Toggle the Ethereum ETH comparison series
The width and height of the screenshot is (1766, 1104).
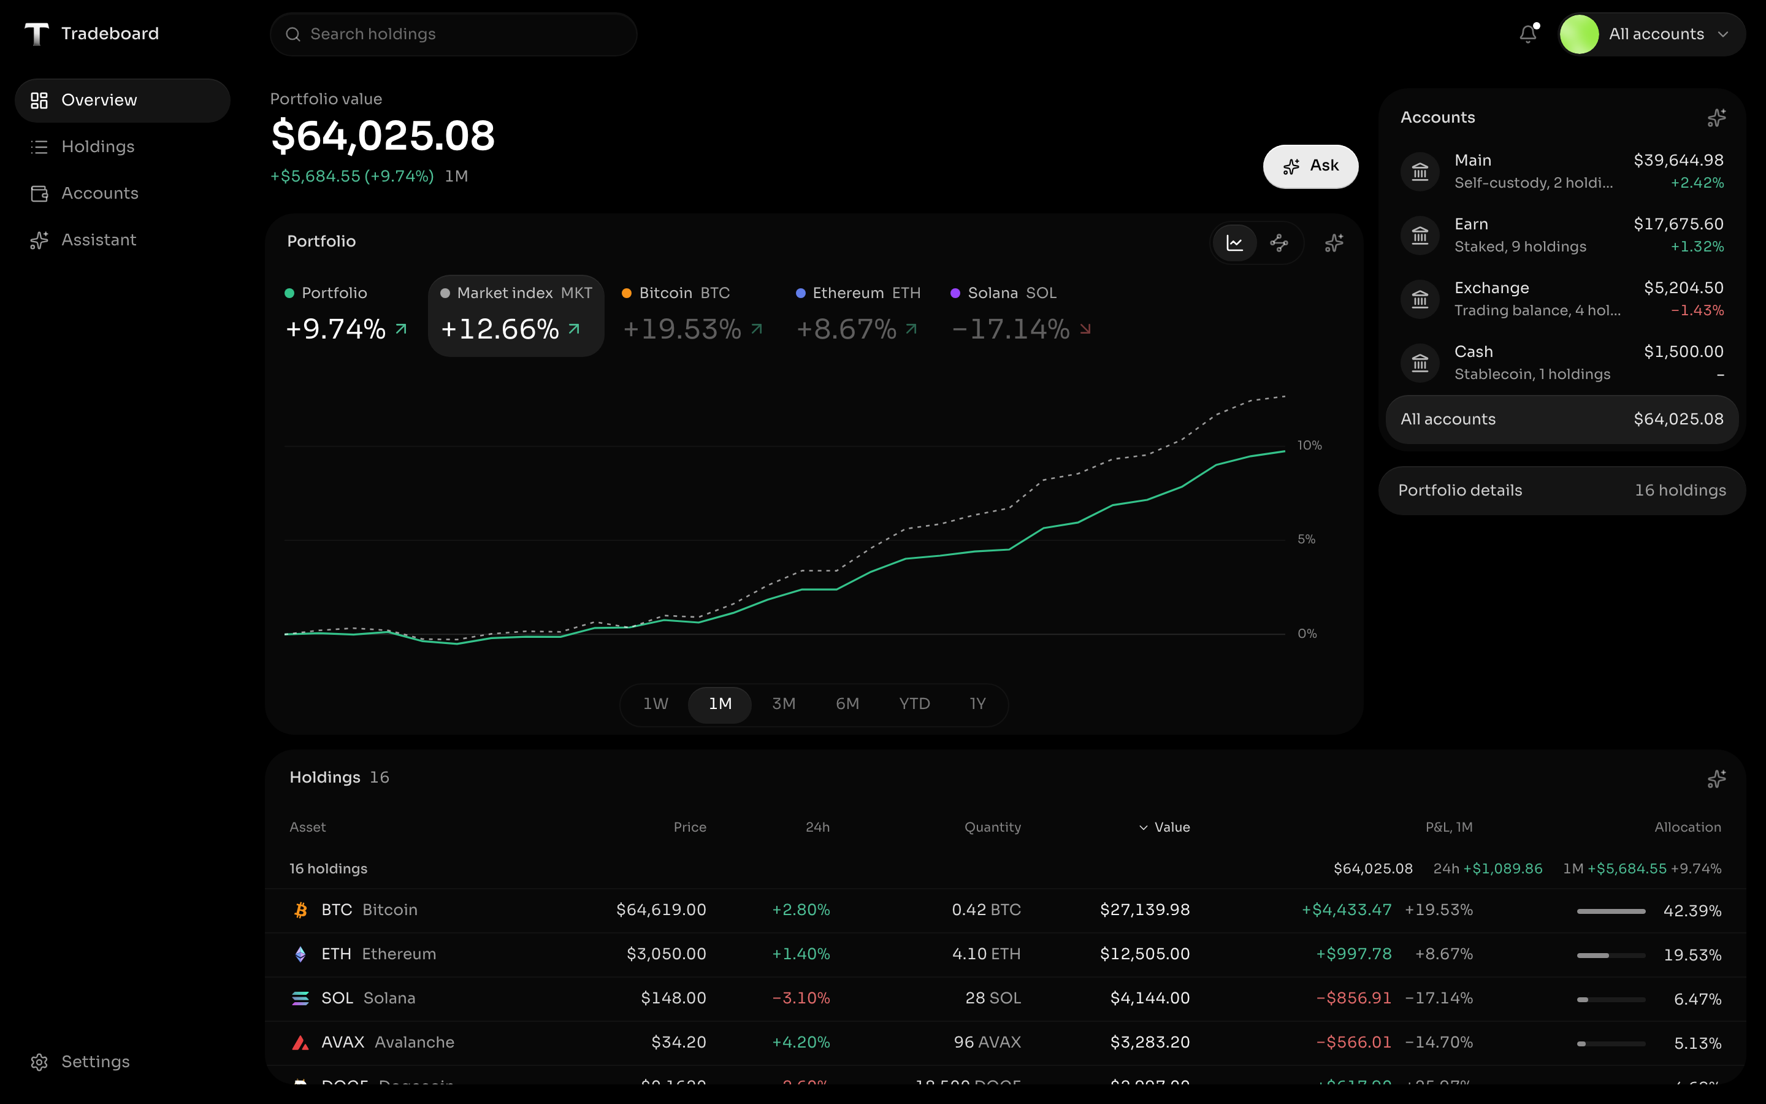click(857, 315)
